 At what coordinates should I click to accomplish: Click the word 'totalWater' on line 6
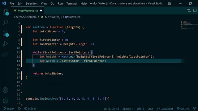[48, 31]
